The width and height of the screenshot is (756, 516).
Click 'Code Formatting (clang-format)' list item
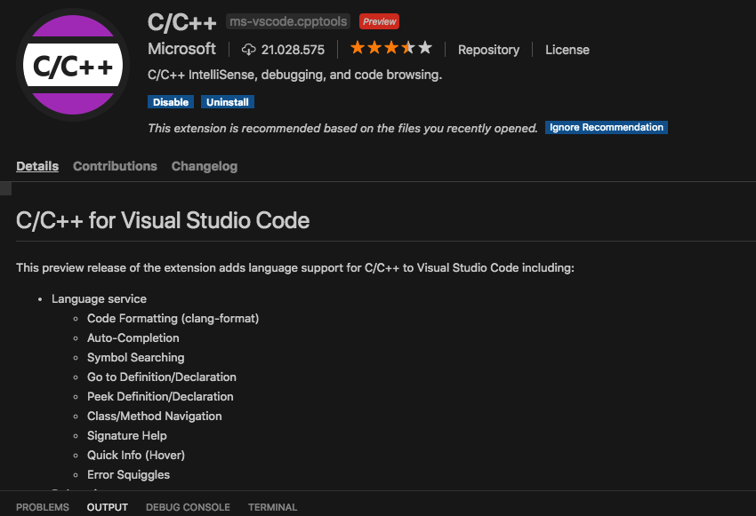tap(173, 319)
